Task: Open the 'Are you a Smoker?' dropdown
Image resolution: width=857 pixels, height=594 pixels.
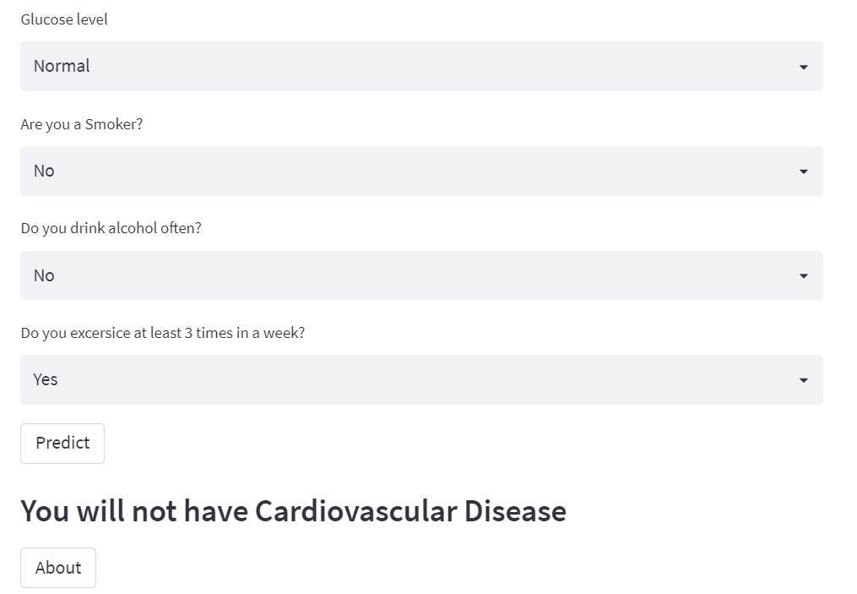Action: 422,171
